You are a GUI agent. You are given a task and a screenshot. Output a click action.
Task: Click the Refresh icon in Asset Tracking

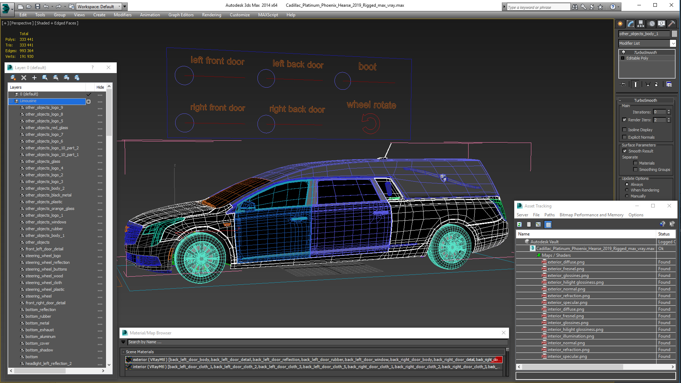click(519, 224)
